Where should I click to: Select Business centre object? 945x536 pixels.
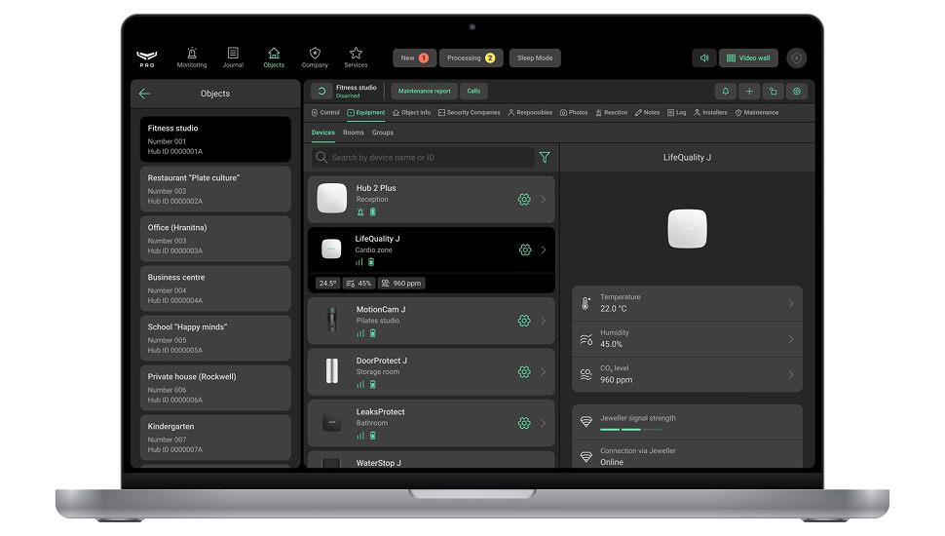(215, 288)
